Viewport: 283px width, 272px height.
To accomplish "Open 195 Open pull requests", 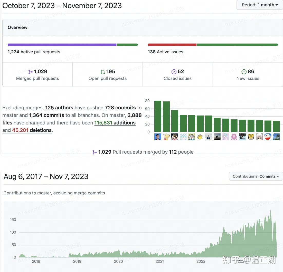I will pos(108,75).
